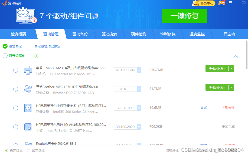Click 升级驱动 for Brother printer driver
The width and height of the screenshot is (248, 155).
217,87
